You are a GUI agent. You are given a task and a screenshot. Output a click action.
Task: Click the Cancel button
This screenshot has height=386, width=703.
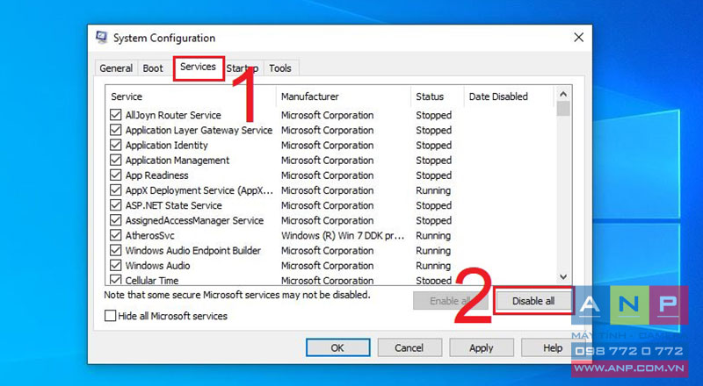[409, 348]
